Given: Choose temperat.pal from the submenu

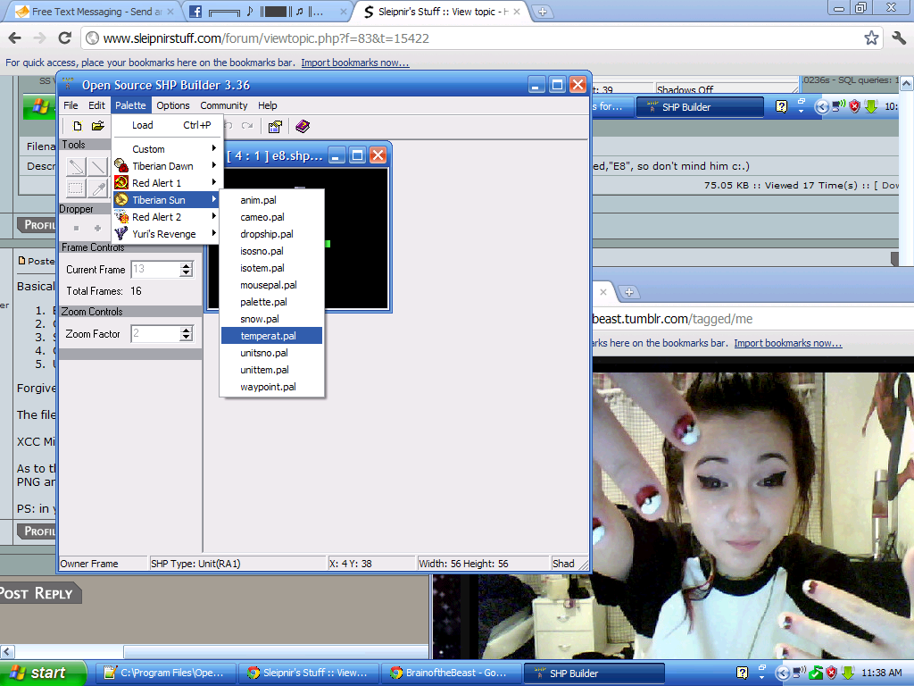Looking at the screenshot, I should pos(271,336).
